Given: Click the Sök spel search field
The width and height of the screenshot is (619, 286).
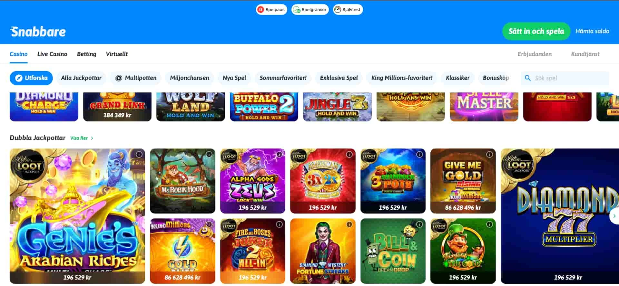Looking at the screenshot, I should (565, 78).
